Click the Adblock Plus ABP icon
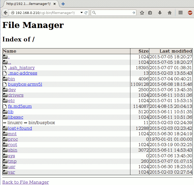This screenshot has width=194, height=185. coord(190,13)
